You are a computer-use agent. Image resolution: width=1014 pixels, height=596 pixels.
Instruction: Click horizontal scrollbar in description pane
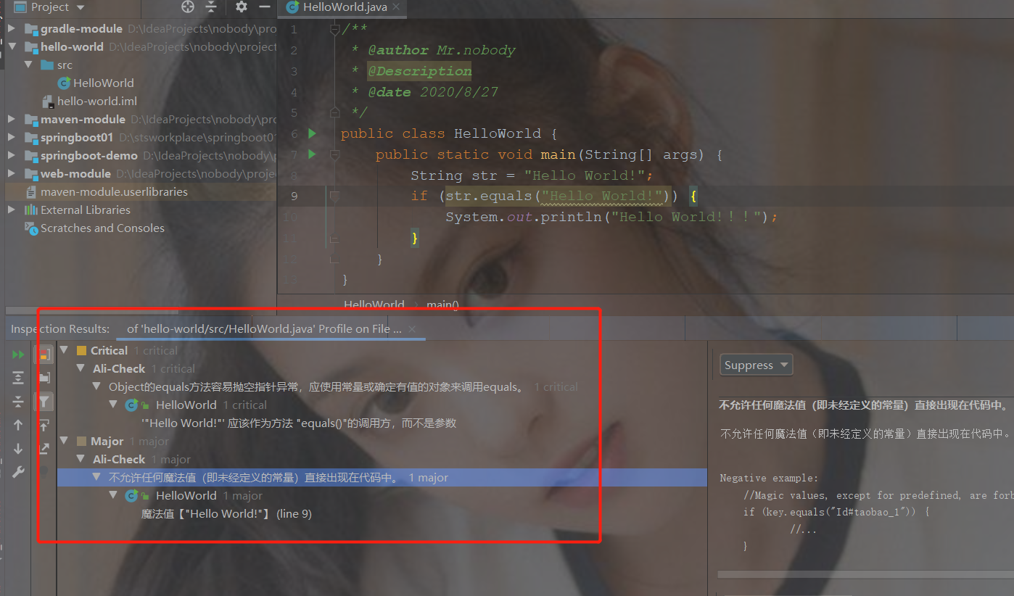tap(865, 574)
